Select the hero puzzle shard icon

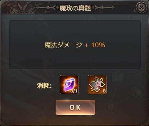tap(97, 85)
